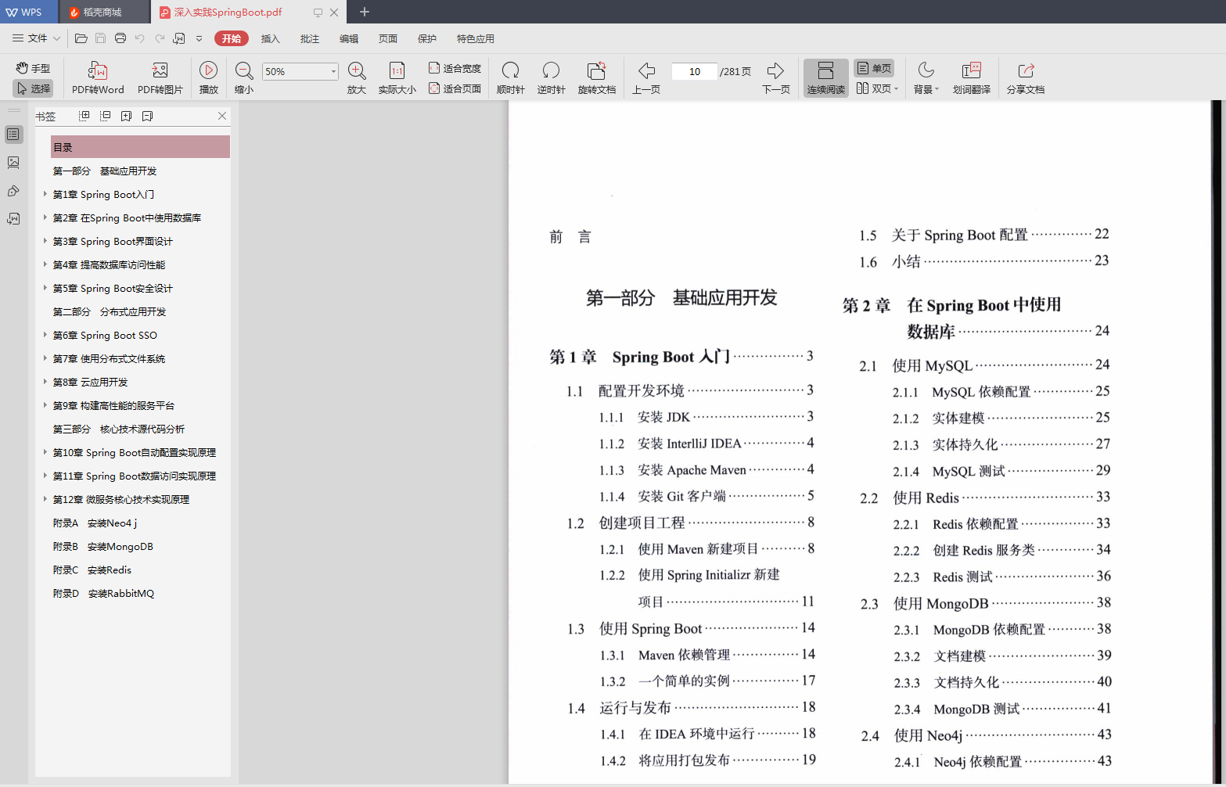Open the 50% zoom level dropdown
Screen dimensions: 1226x787
point(333,71)
